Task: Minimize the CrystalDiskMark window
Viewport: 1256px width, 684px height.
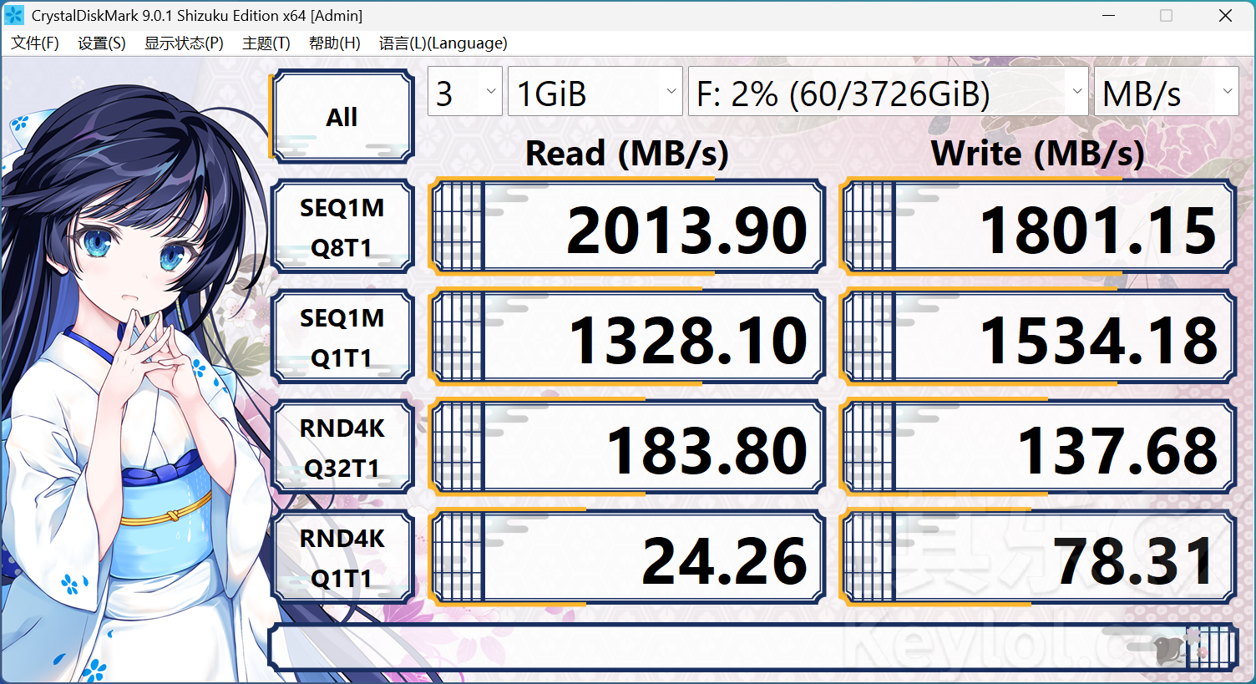Action: point(1109,15)
